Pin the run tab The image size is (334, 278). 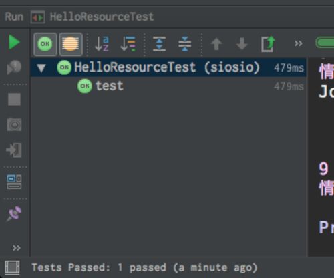coord(14,214)
